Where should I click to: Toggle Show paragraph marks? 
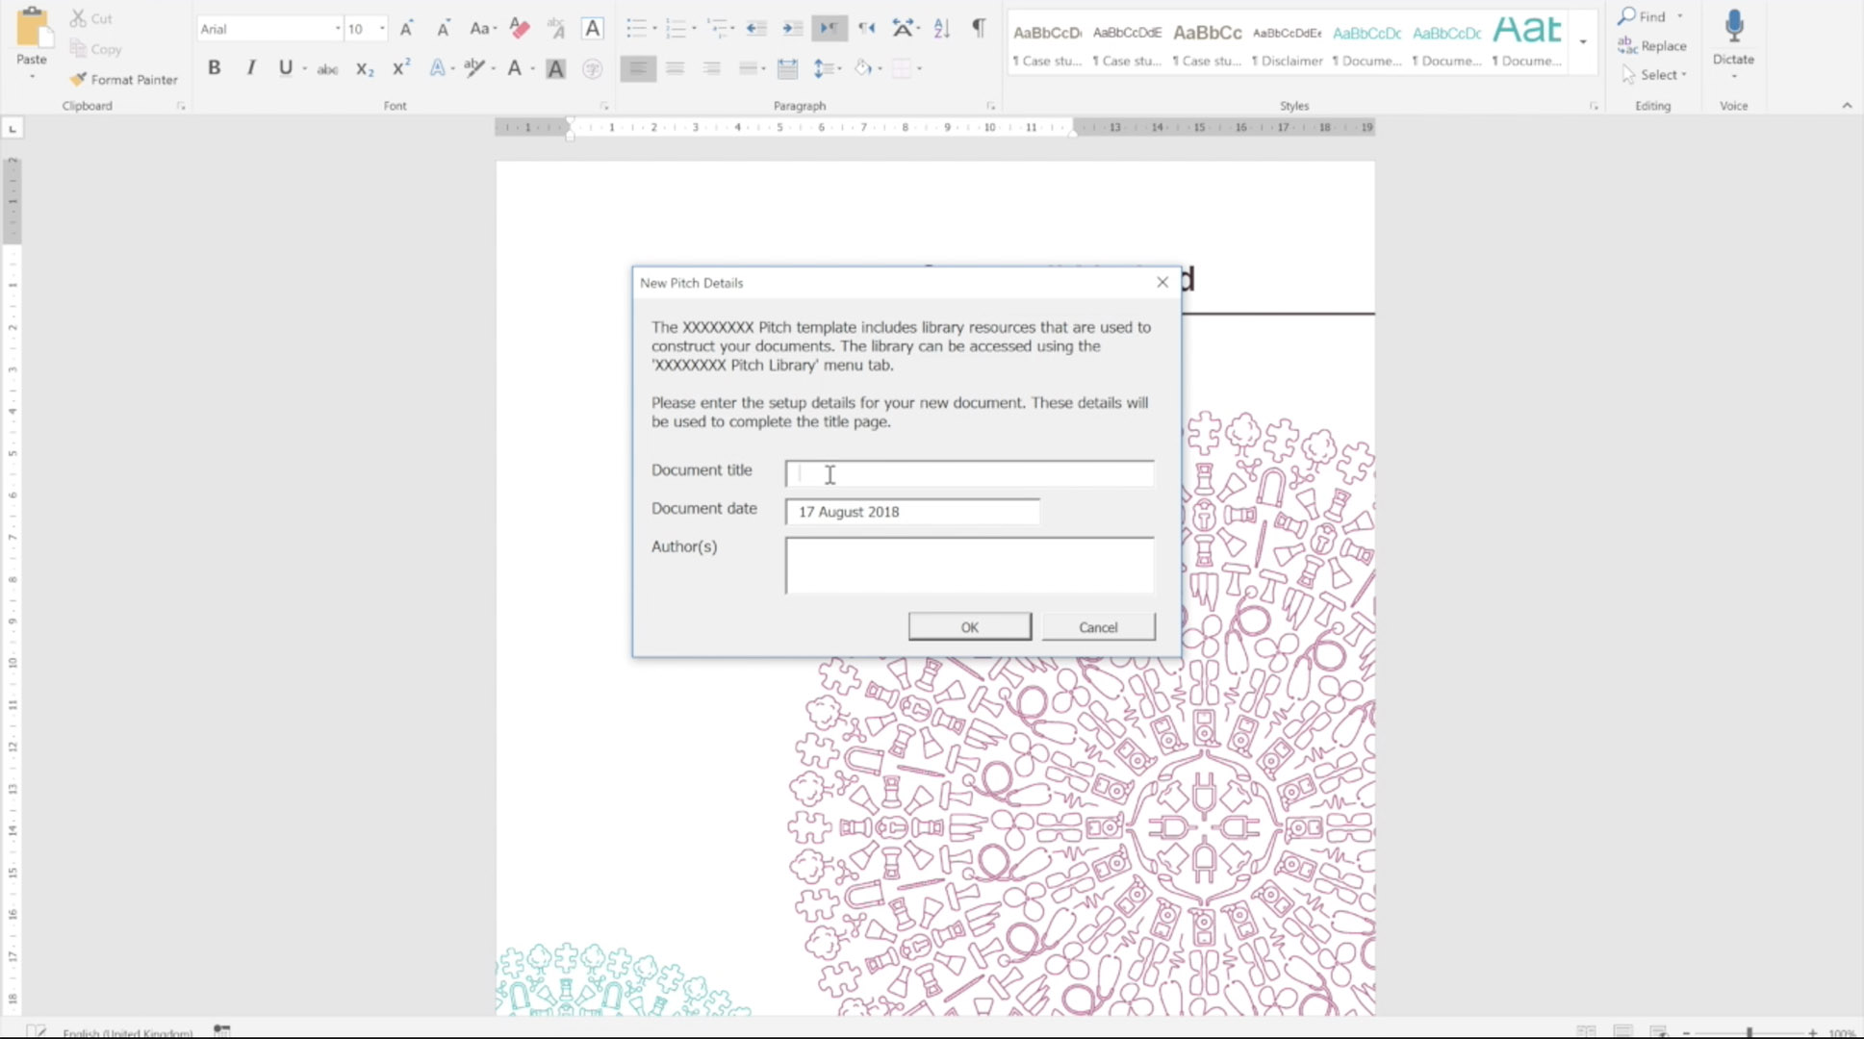coord(979,29)
